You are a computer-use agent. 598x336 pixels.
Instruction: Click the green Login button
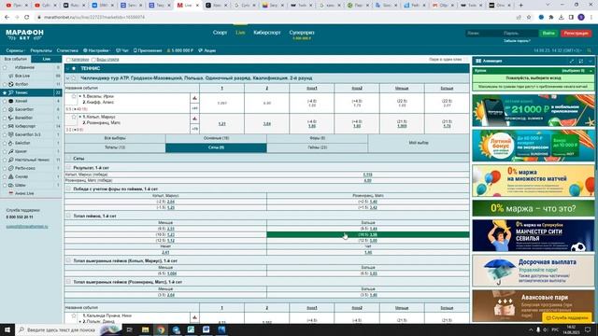click(548, 34)
